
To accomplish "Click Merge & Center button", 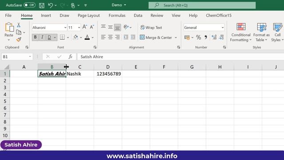I will click(x=156, y=37).
